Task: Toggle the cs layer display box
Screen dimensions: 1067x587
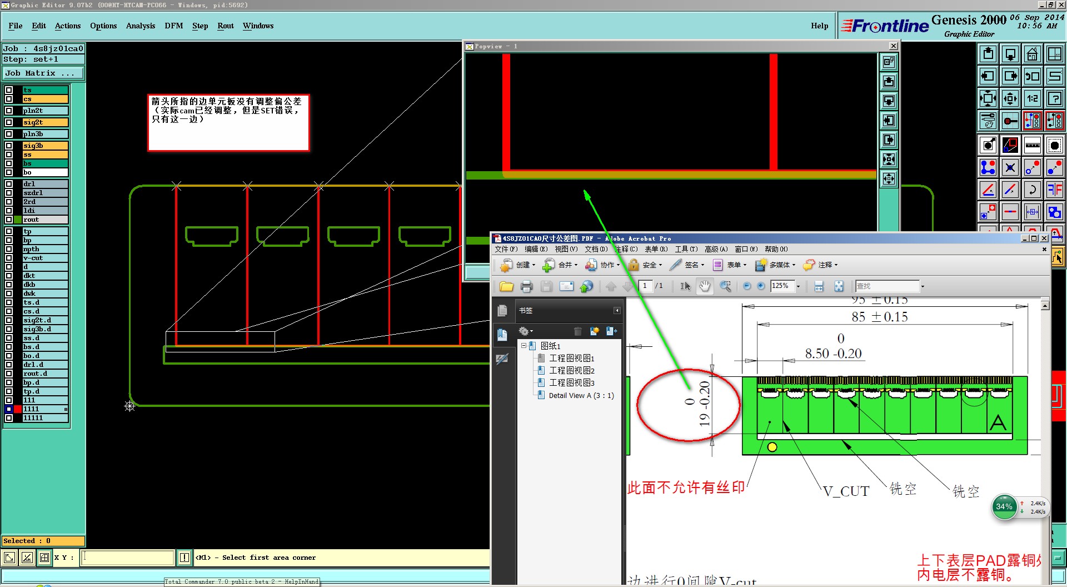Action: click(9, 99)
